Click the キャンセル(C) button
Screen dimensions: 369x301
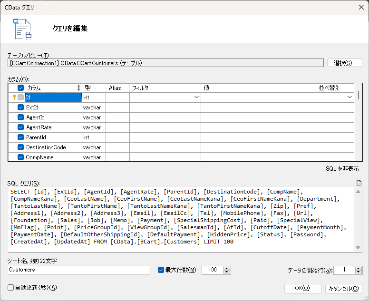344,288
